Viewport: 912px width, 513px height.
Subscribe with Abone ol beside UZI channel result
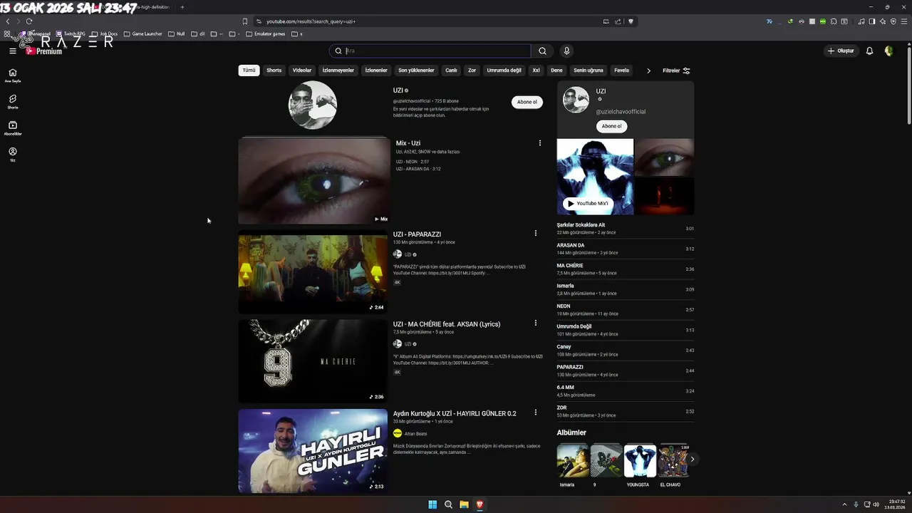[x=527, y=102]
